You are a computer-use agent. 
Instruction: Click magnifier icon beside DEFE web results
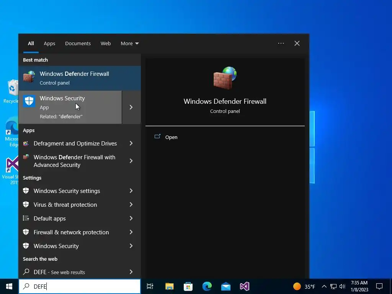click(x=26, y=272)
